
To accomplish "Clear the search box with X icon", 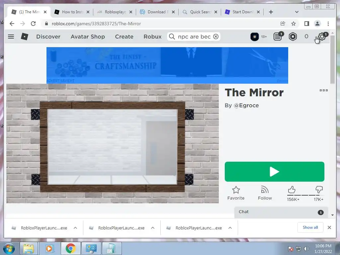I will pyautogui.click(x=216, y=37).
